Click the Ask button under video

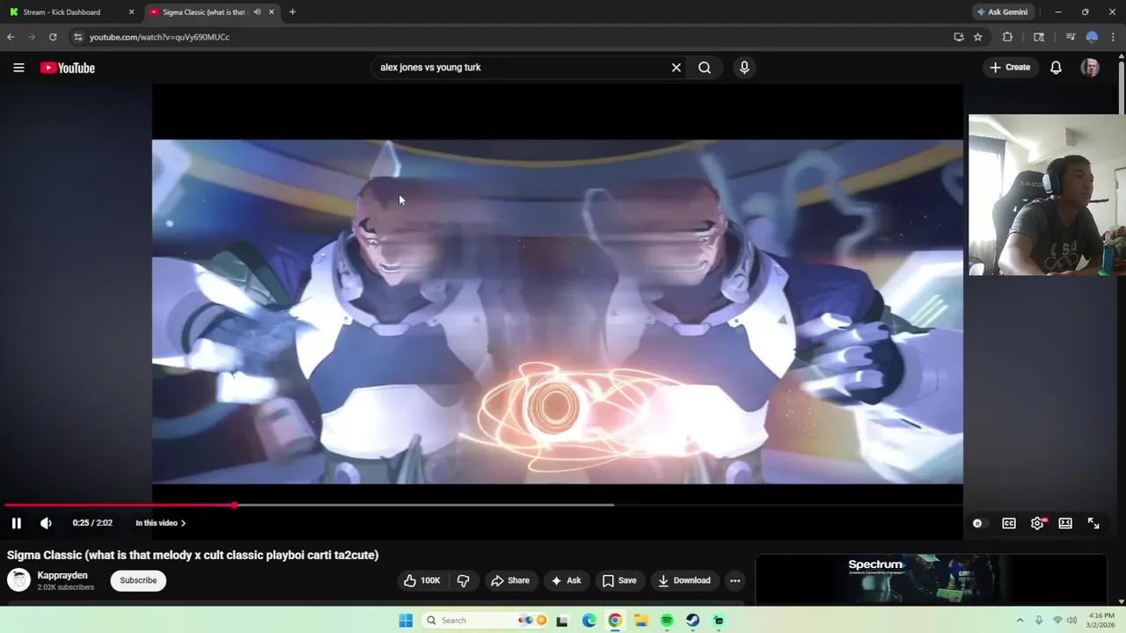tap(566, 580)
